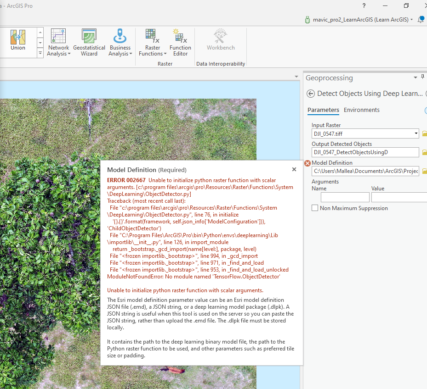Switch to the Parameters tab
Screen dimensions: 427x389
pyautogui.click(x=323, y=110)
